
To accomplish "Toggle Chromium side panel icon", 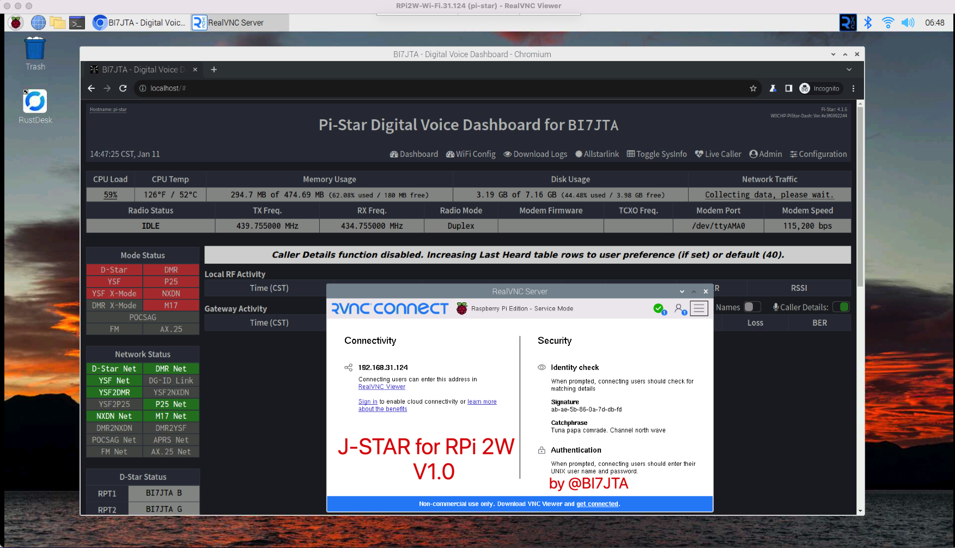I will point(788,88).
